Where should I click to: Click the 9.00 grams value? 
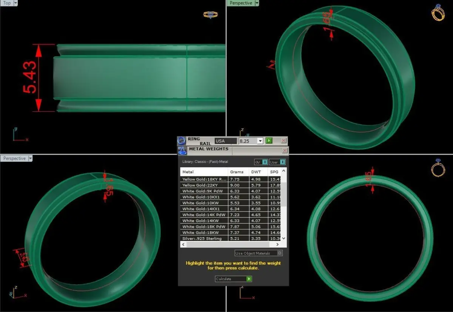(x=234, y=185)
